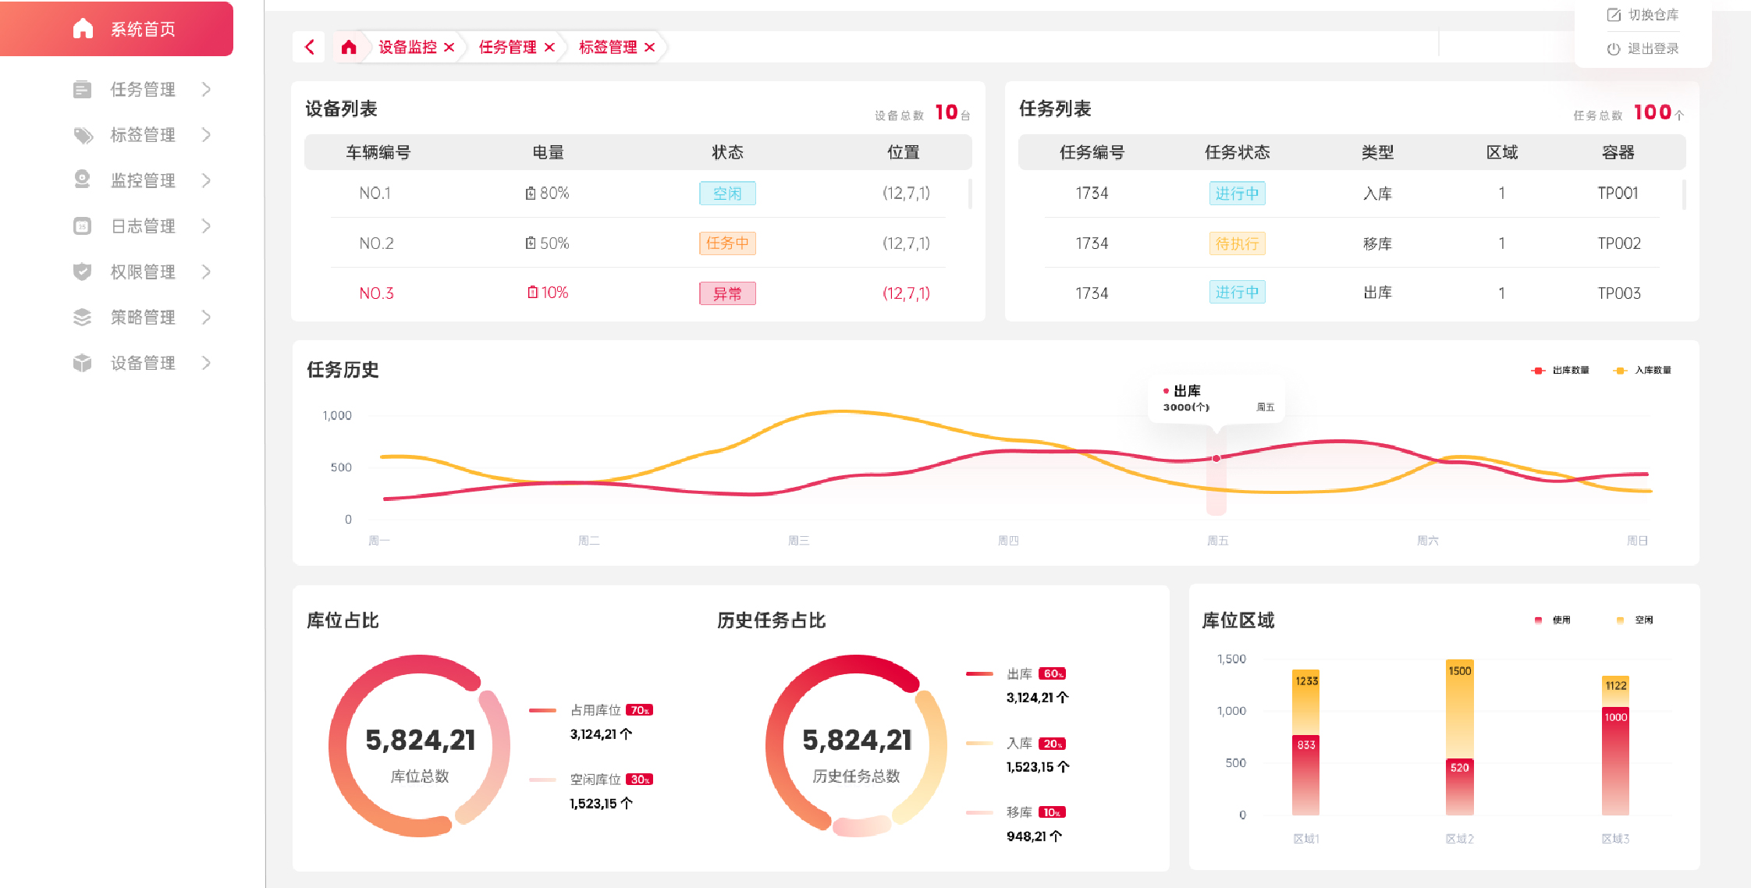The width and height of the screenshot is (1751, 888).
Task: Click the 任务管理 sidebar list icon
Action: point(82,90)
